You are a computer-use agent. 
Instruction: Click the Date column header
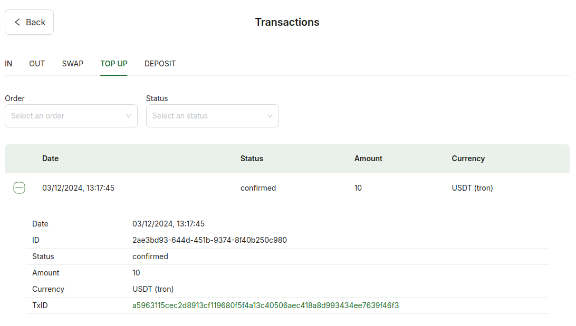pos(50,159)
